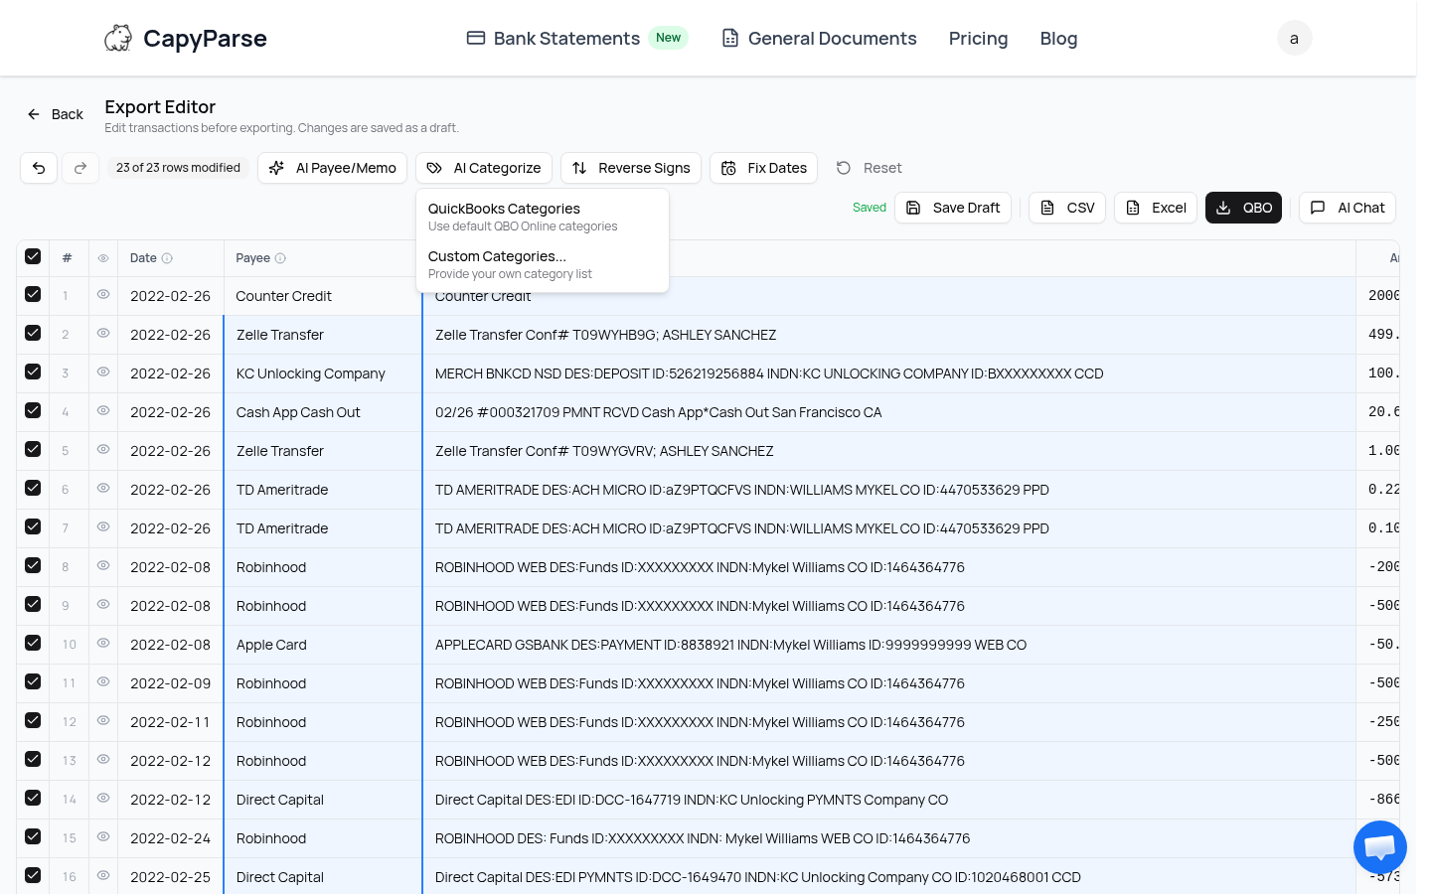Click the undo icon in the toolbar
Viewport: 1431px width, 894px height.
pyautogui.click(x=39, y=168)
